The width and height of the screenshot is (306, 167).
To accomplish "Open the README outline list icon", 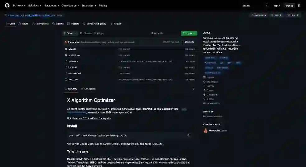I will pos(194,89).
